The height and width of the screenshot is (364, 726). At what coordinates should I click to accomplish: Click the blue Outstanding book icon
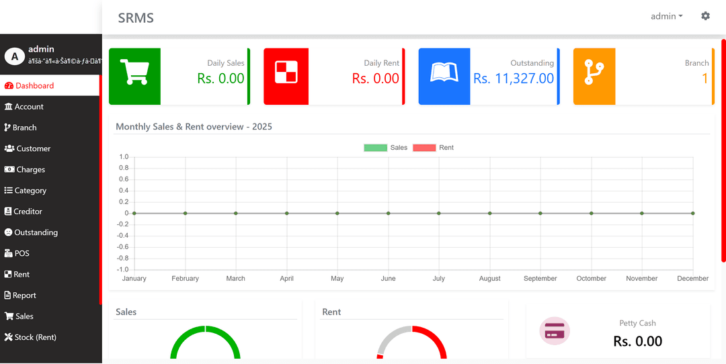point(444,73)
